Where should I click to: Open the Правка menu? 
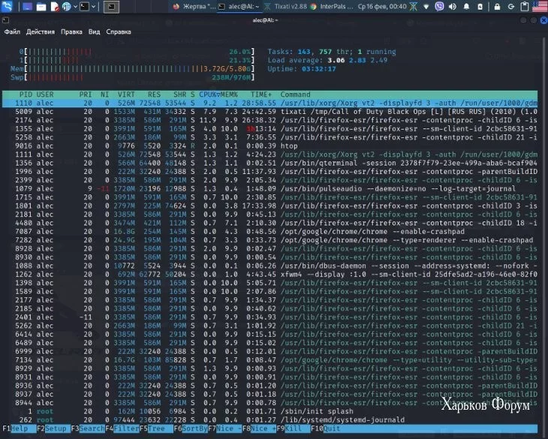71,32
